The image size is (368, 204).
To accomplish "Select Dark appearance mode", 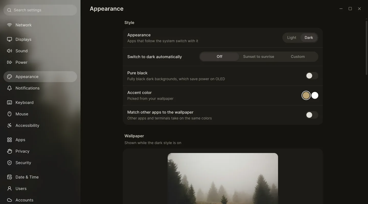I will (309, 38).
